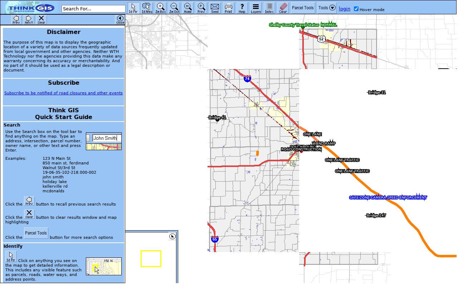Return map to Home extent

coord(188,8)
